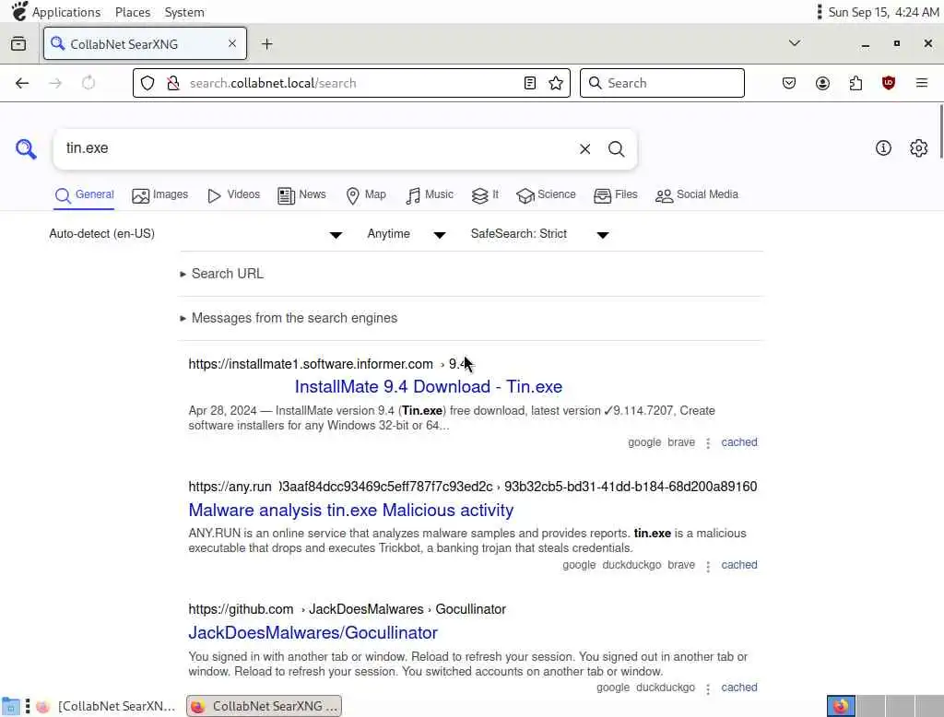Switch to Social Media category

pyautogui.click(x=697, y=195)
